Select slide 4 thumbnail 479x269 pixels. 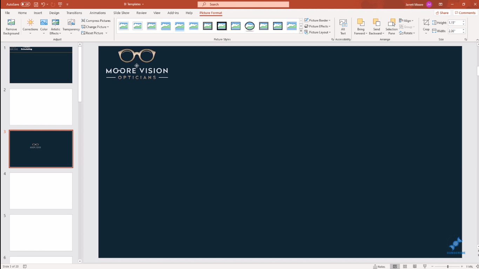(41, 191)
